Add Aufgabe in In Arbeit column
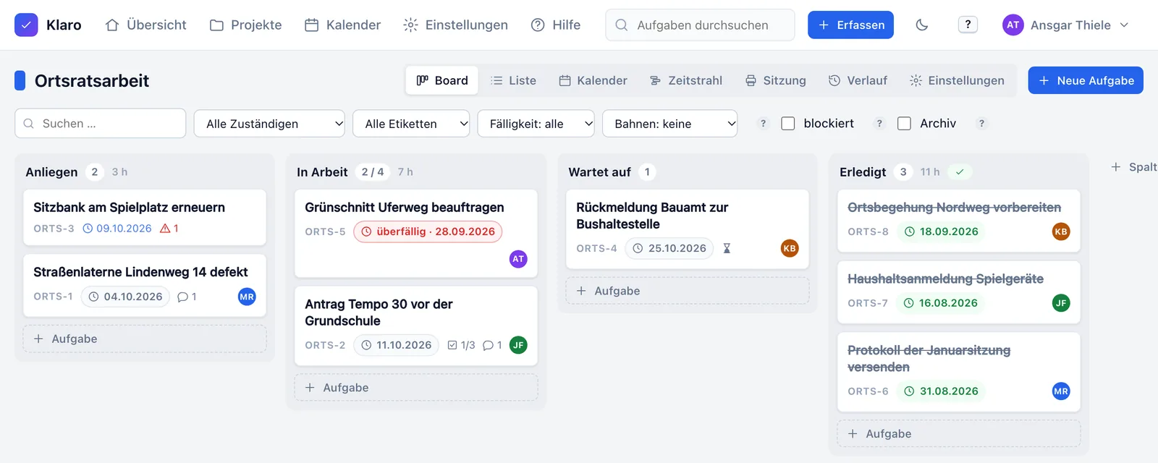This screenshot has height=463, width=1158. coord(416,388)
